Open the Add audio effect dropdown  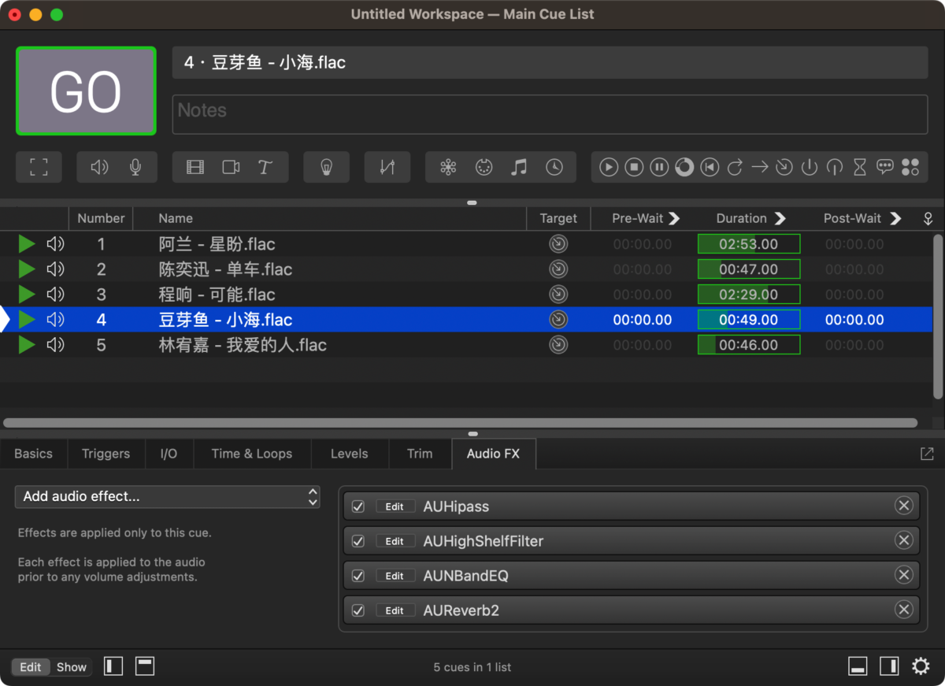[x=167, y=497]
